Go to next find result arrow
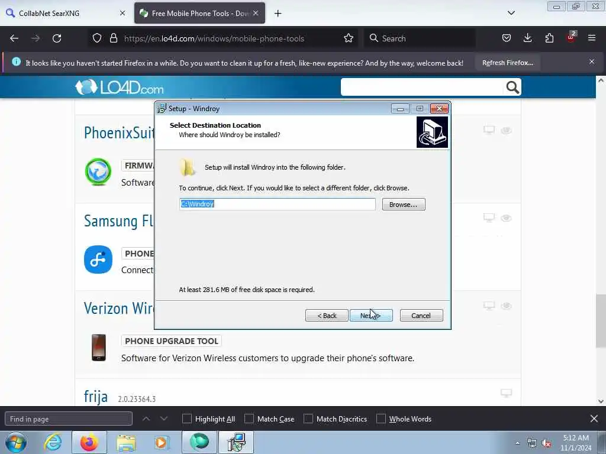This screenshot has width=606, height=454. 164,419
